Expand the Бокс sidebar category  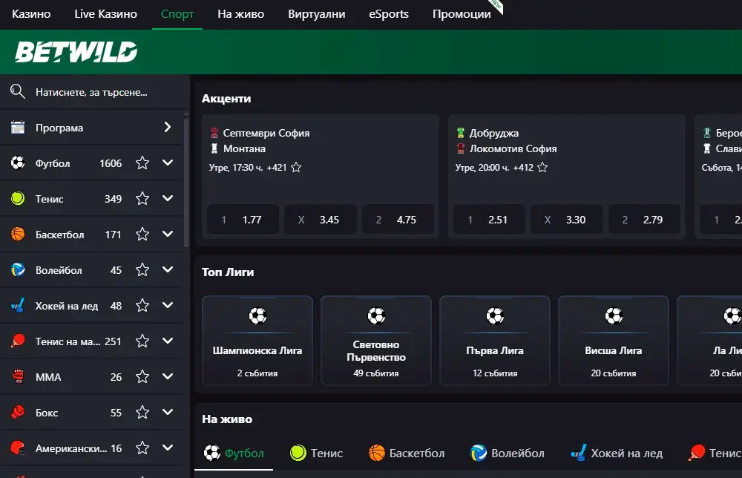[x=168, y=412]
